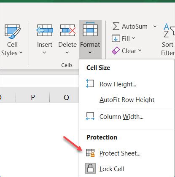Screen dimensions: 175x177
Task: Click the Row Height arrow icon
Action: [90, 83]
